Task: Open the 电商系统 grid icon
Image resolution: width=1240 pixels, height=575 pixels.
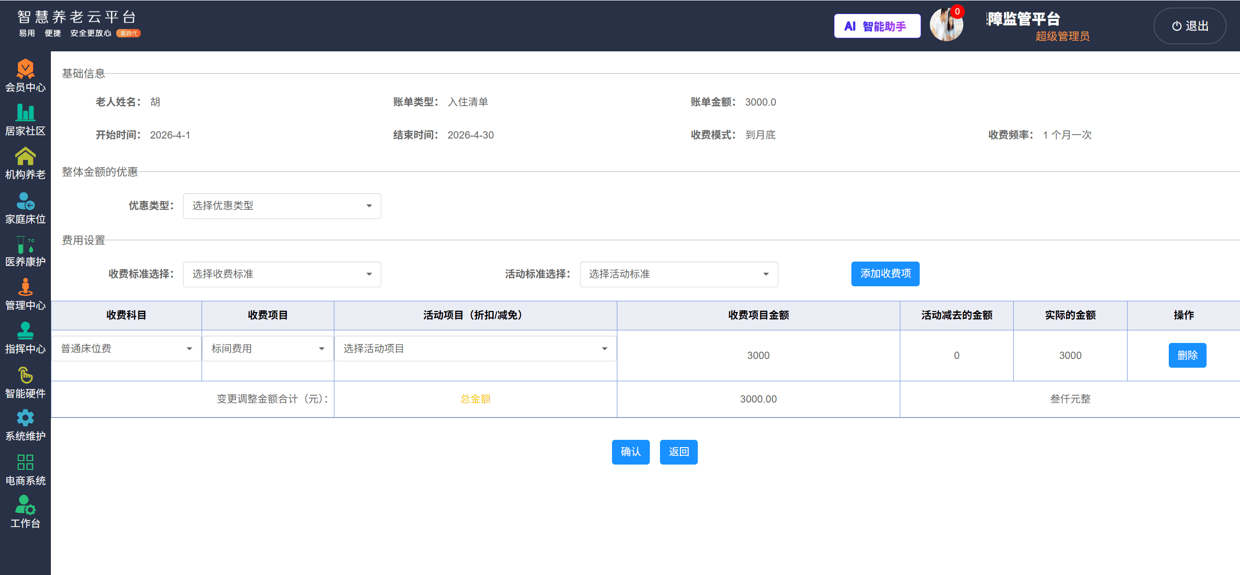Action: [25, 462]
